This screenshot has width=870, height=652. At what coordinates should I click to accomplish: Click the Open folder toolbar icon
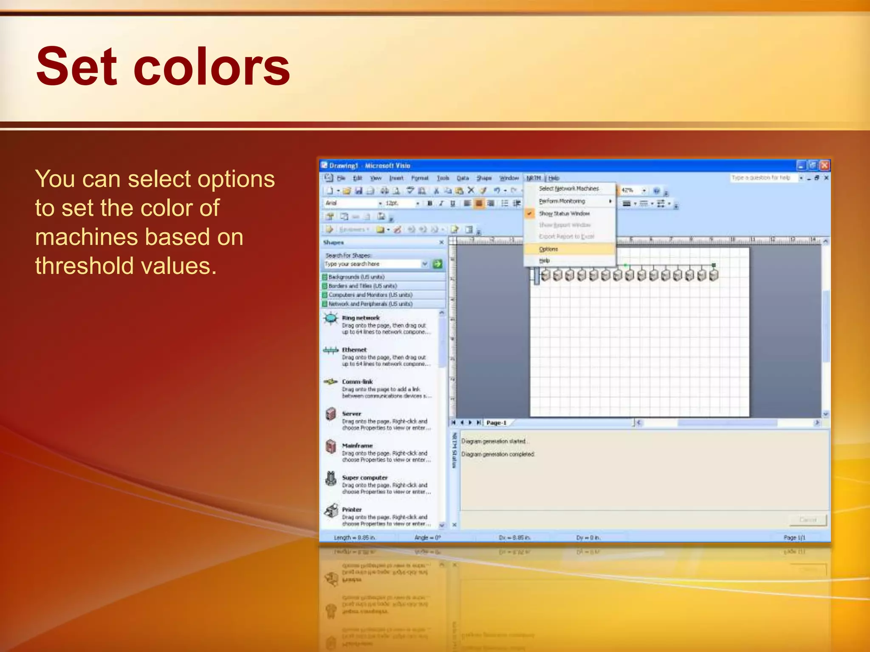click(x=347, y=191)
